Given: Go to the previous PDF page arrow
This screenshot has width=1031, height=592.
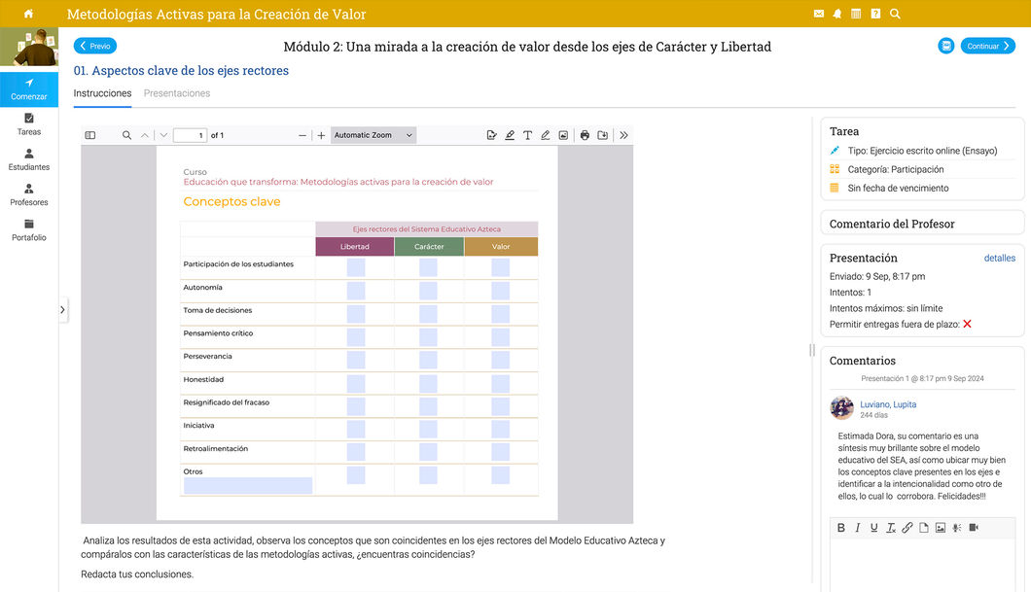Looking at the screenshot, I should click(145, 135).
